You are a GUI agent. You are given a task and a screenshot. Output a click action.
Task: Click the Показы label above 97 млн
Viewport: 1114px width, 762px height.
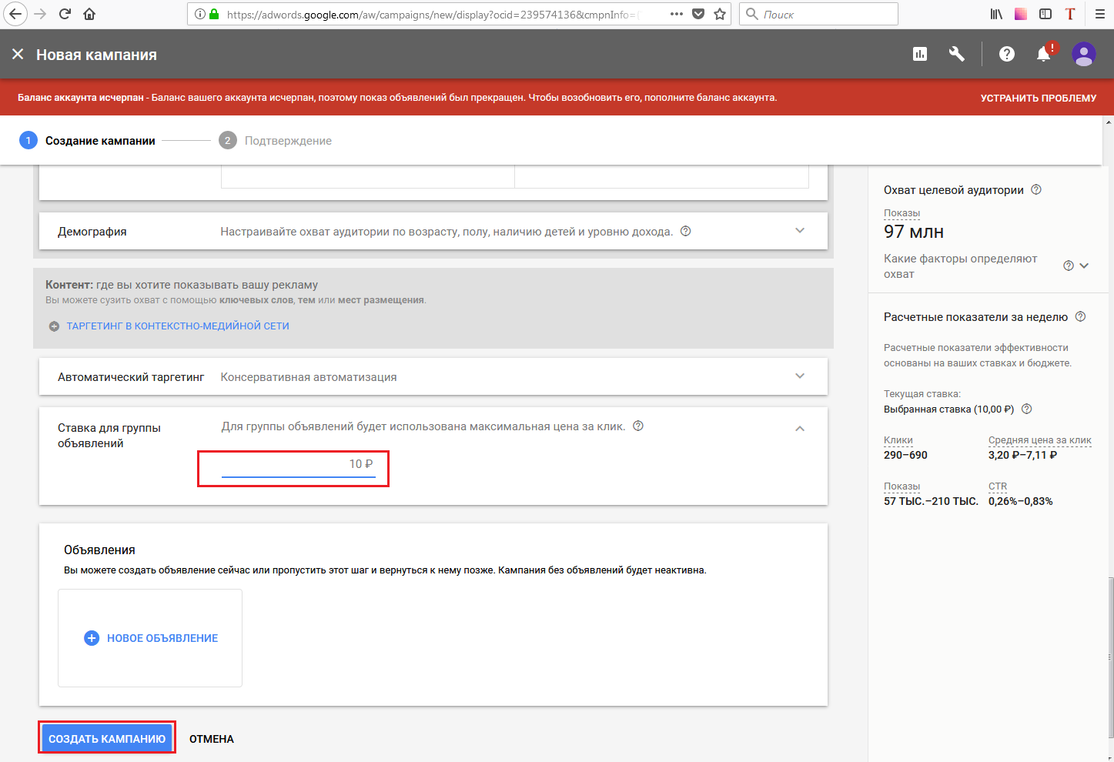click(902, 213)
